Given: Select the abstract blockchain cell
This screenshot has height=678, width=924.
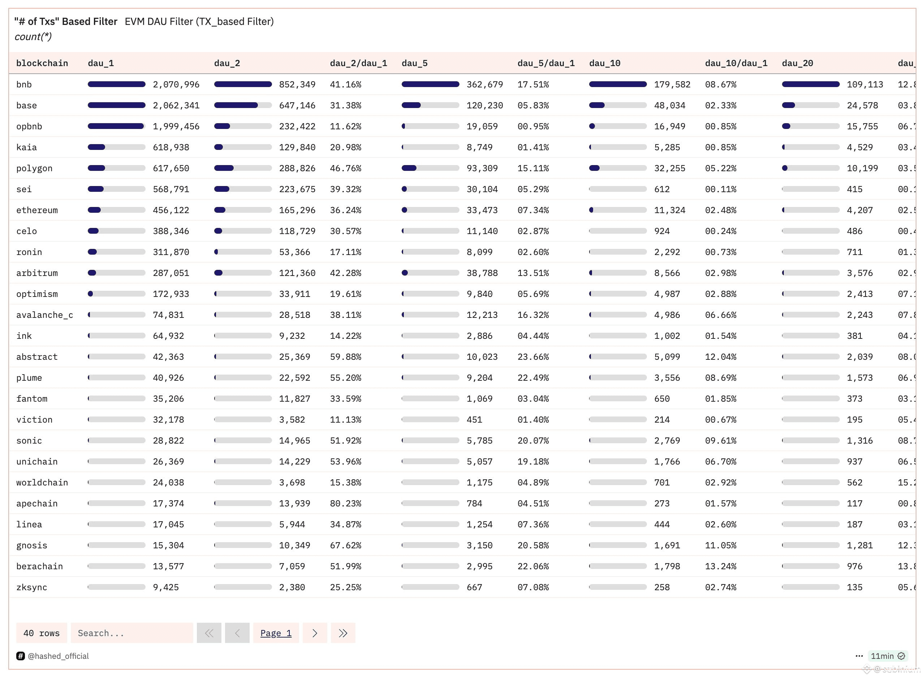Looking at the screenshot, I should point(37,357).
